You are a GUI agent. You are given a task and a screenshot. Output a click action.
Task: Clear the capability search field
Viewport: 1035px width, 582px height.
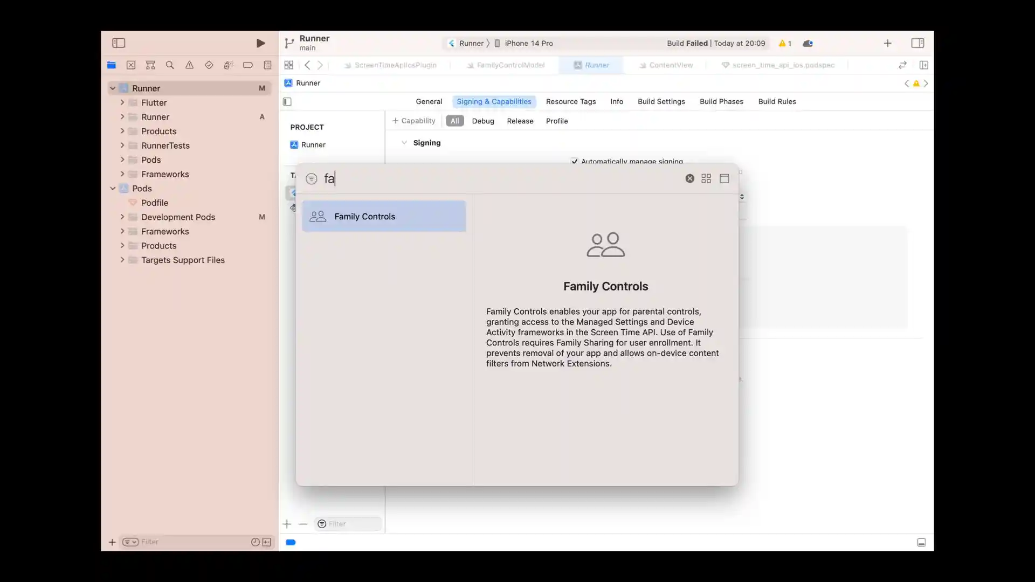(689, 178)
